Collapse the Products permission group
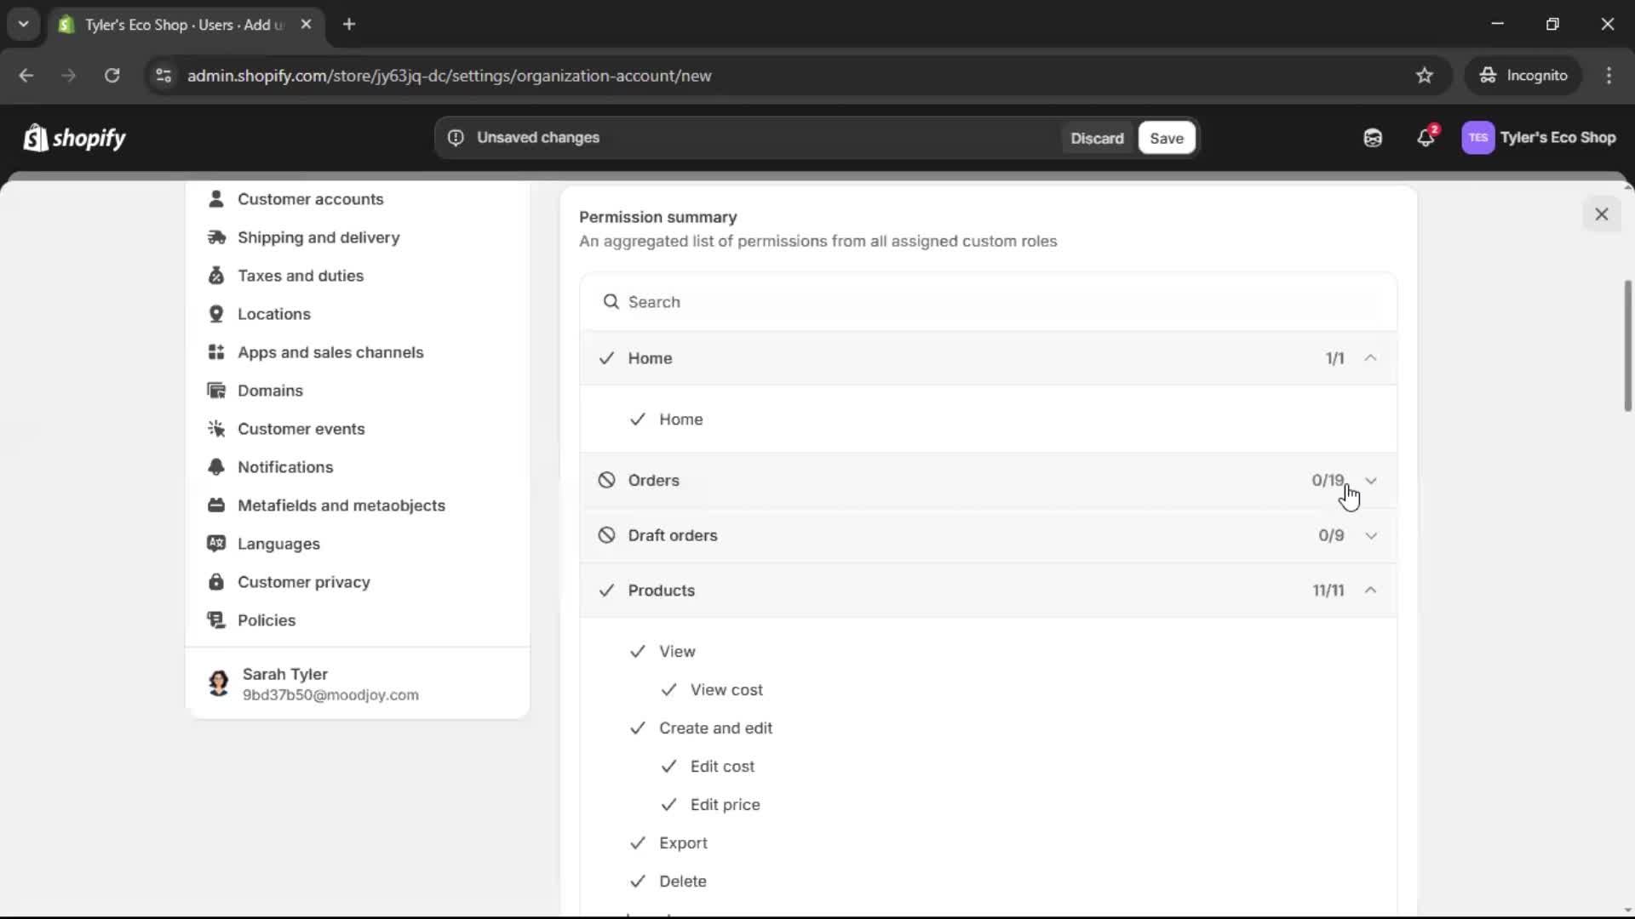 coord(1370,591)
